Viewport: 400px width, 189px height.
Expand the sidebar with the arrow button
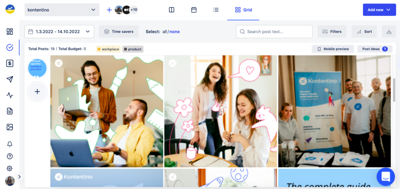[20, 177]
